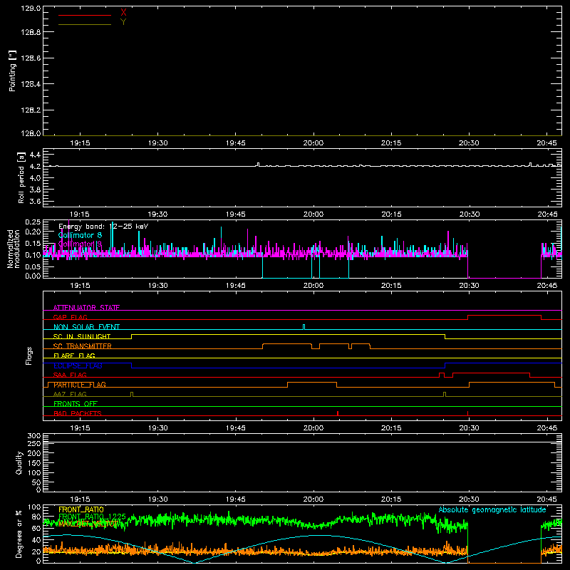Click the yellow 'FRONT_RATIO' legend label
This screenshot has height=570, width=570.
pyautogui.click(x=81, y=509)
